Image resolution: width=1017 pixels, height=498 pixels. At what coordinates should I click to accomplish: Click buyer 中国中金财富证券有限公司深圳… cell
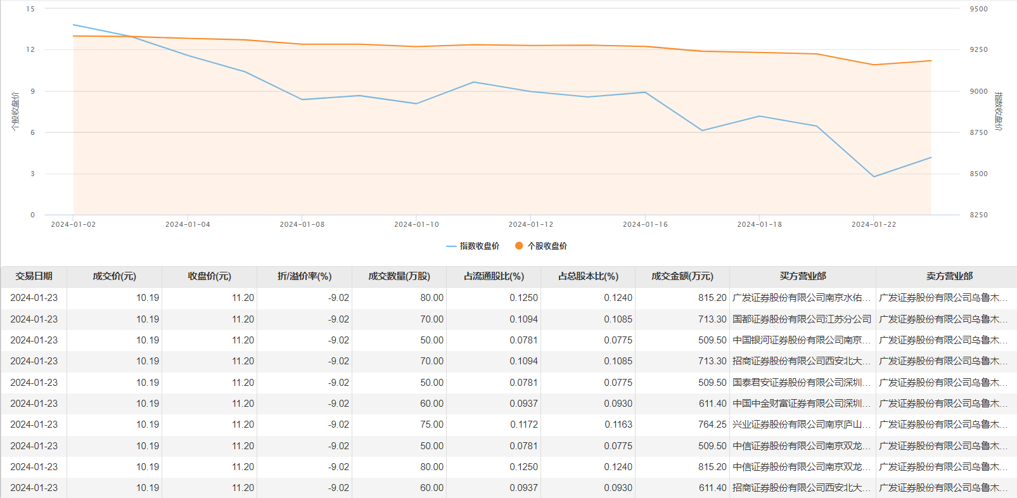tap(802, 404)
